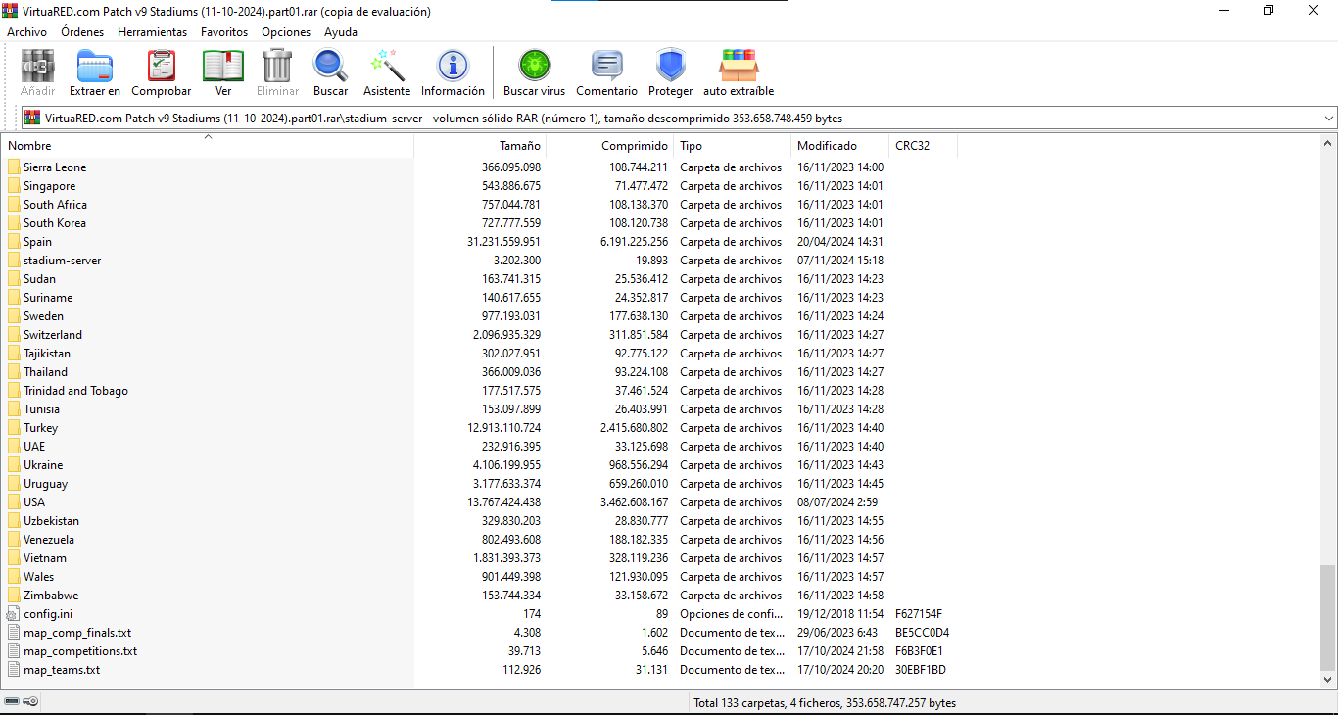This screenshot has width=1338, height=715.
Task: Select the stadium-server folder icon
Action: pyautogui.click(x=14, y=261)
